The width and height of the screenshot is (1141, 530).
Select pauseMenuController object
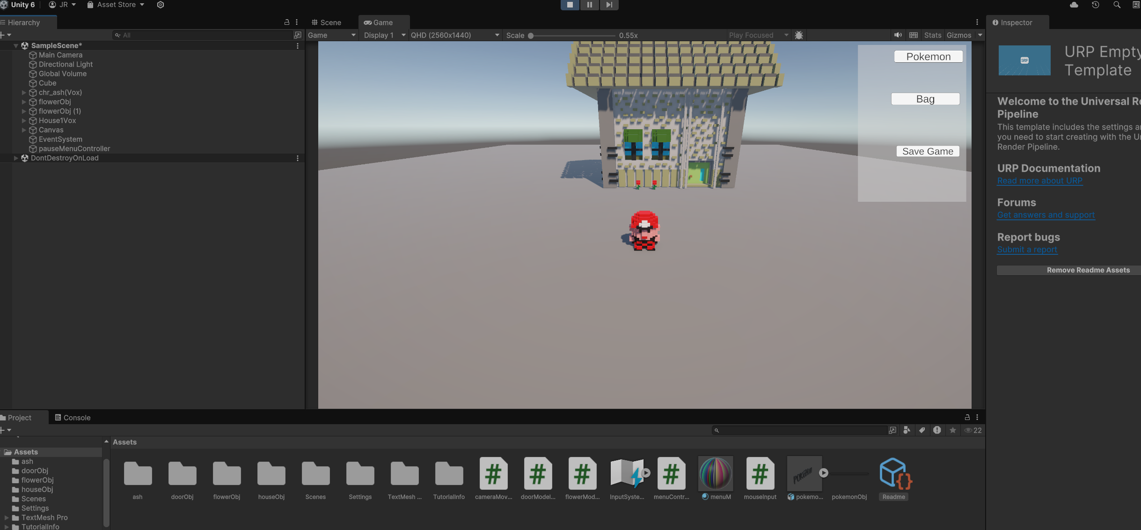pyautogui.click(x=74, y=148)
